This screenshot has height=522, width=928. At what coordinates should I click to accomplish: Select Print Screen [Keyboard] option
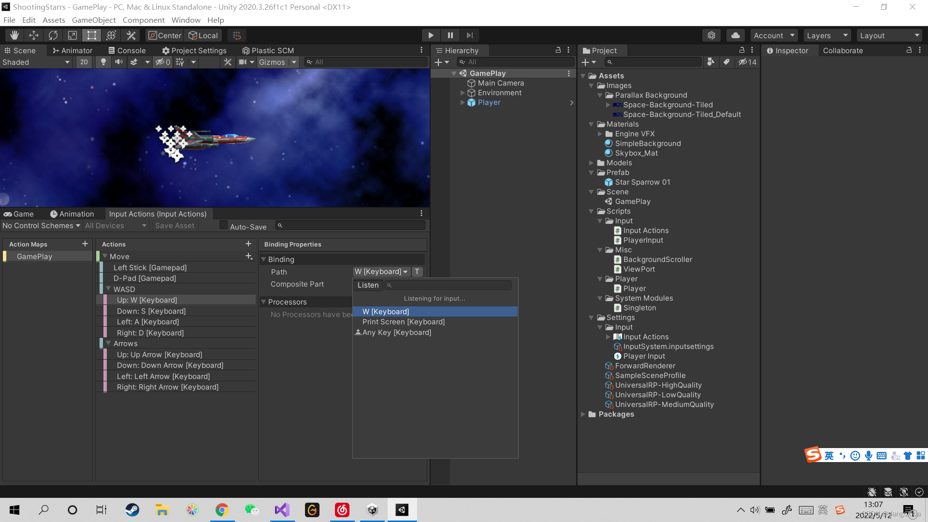pyautogui.click(x=403, y=322)
